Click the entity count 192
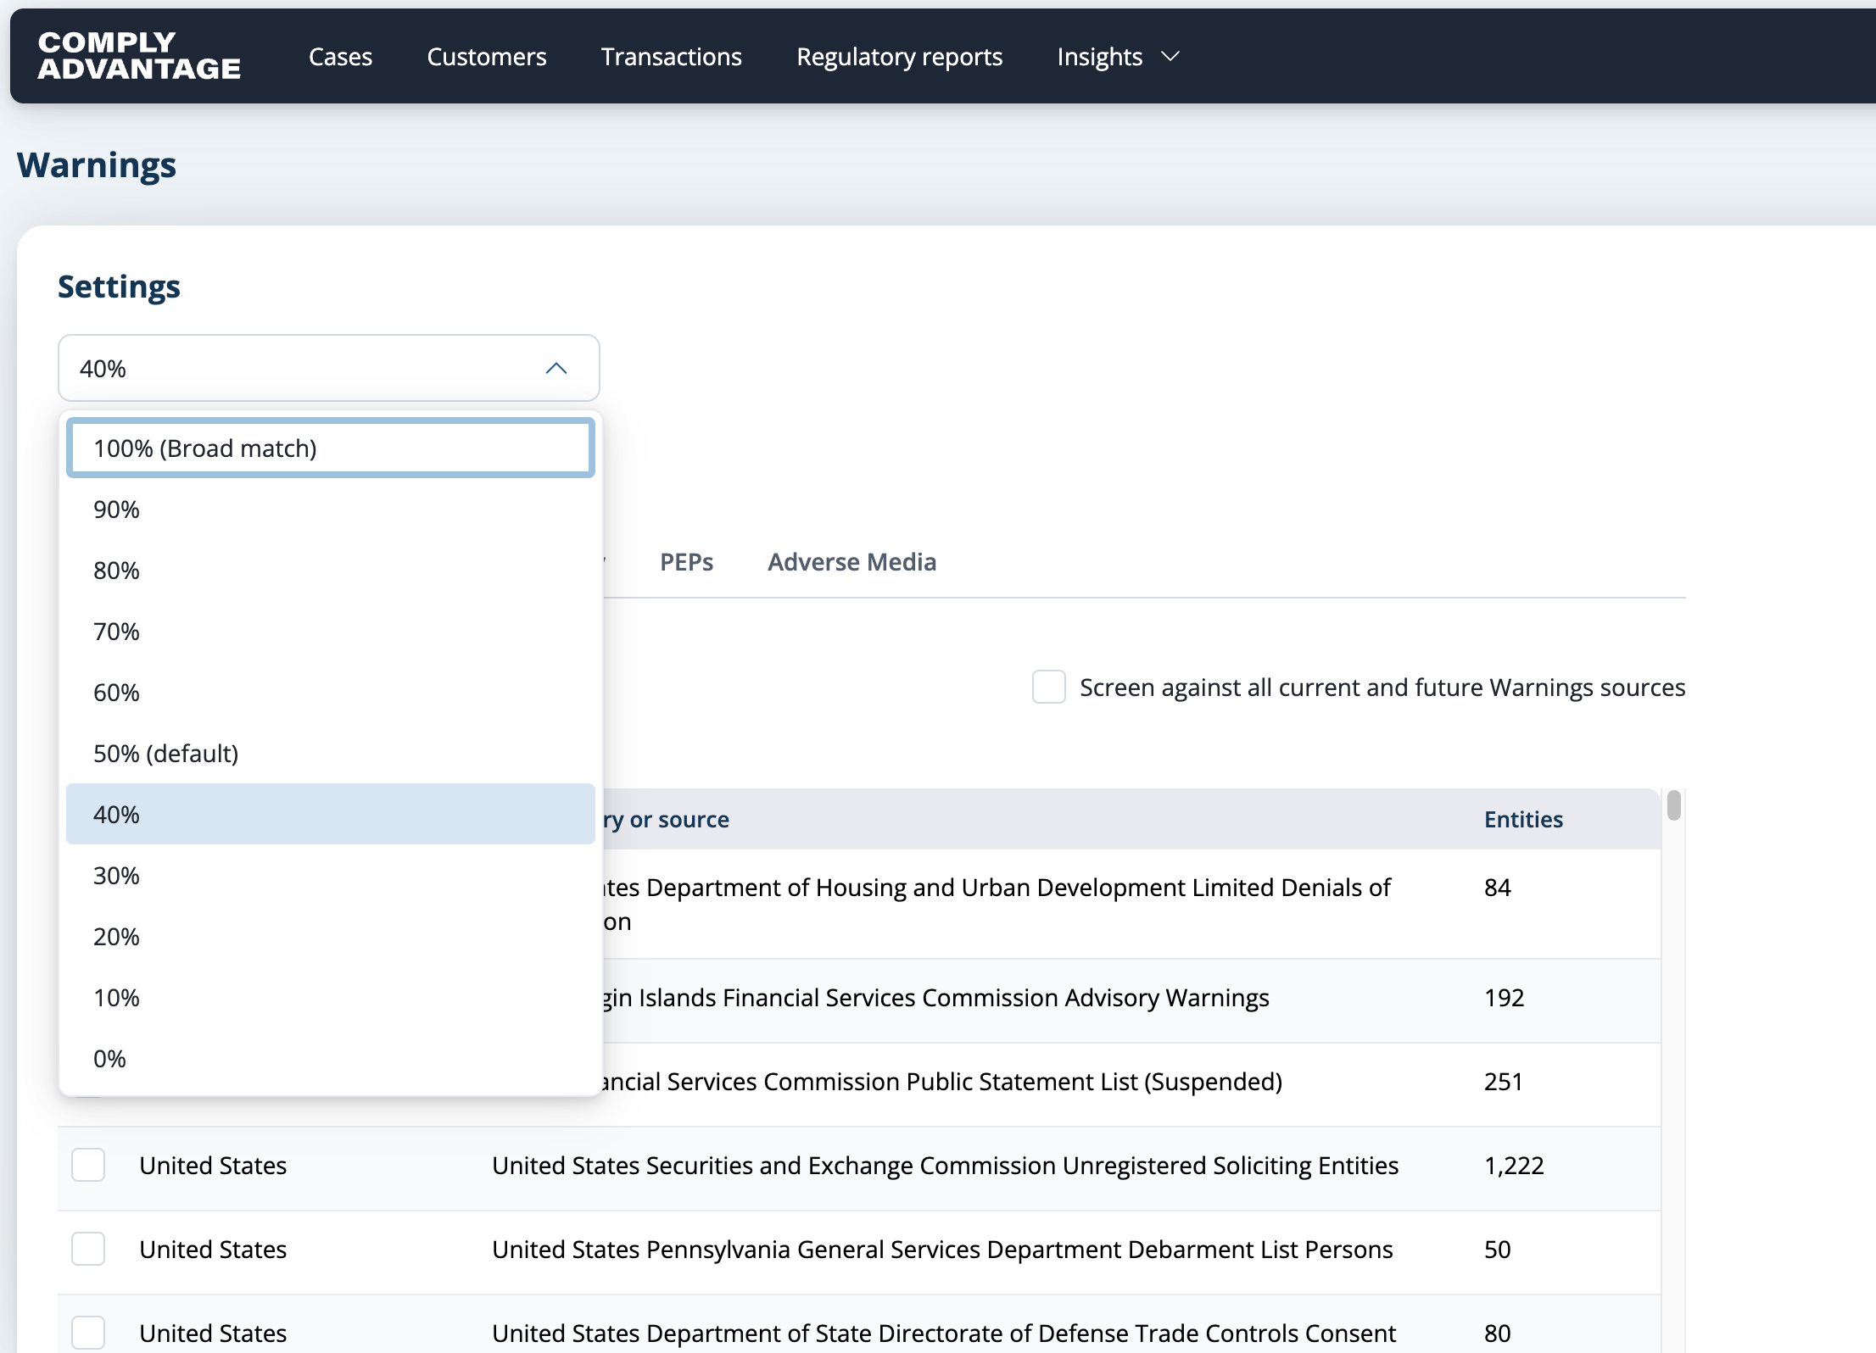Image resolution: width=1876 pixels, height=1353 pixels. [x=1504, y=998]
